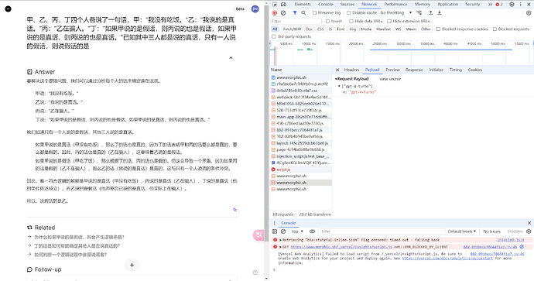Focus the console Filter input

coord(382,231)
